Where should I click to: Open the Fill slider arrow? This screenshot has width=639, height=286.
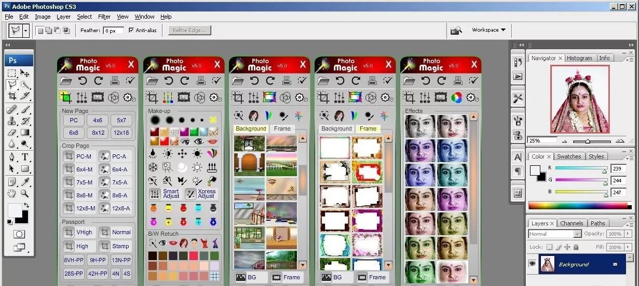pos(628,248)
